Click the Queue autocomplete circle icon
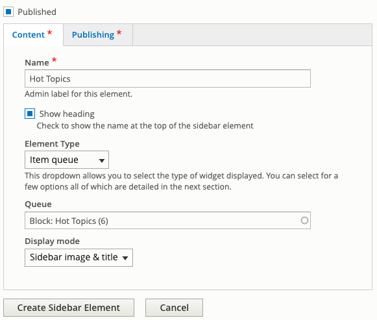The height and width of the screenshot is (320, 377). pyautogui.click(x=304, y=220)
